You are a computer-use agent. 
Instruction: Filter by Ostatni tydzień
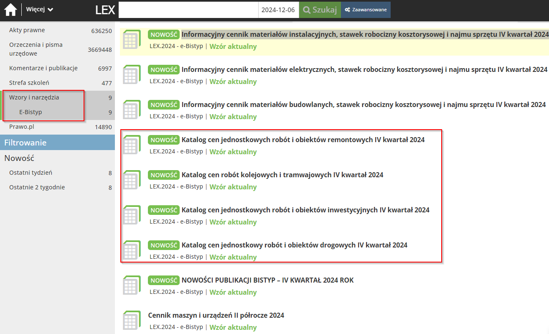click(x=30, y=173)
